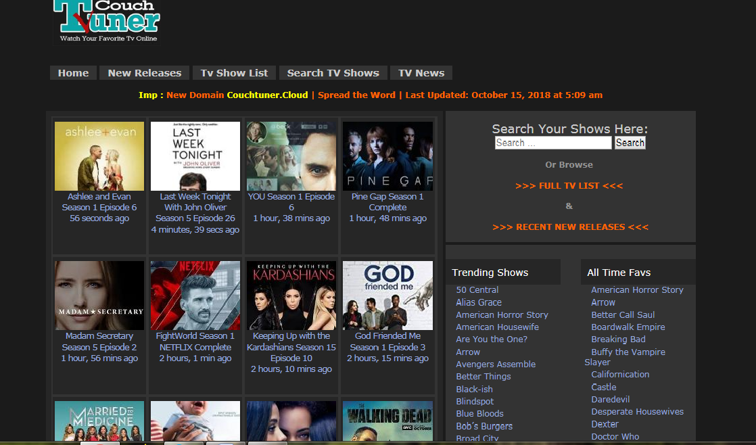The width and height of the screenshot is (756, 445).
Task: Select Boardwalk Empire link
Action: (628, 327)
